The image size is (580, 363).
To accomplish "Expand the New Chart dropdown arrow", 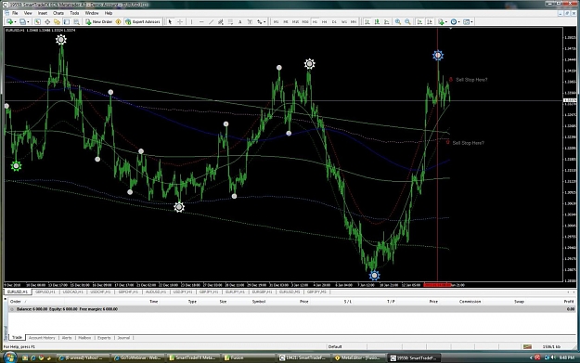I will click(15, 22).
